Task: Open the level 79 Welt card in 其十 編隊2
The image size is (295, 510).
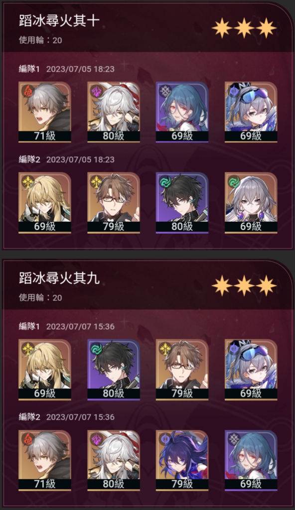Action: (113, 202)
